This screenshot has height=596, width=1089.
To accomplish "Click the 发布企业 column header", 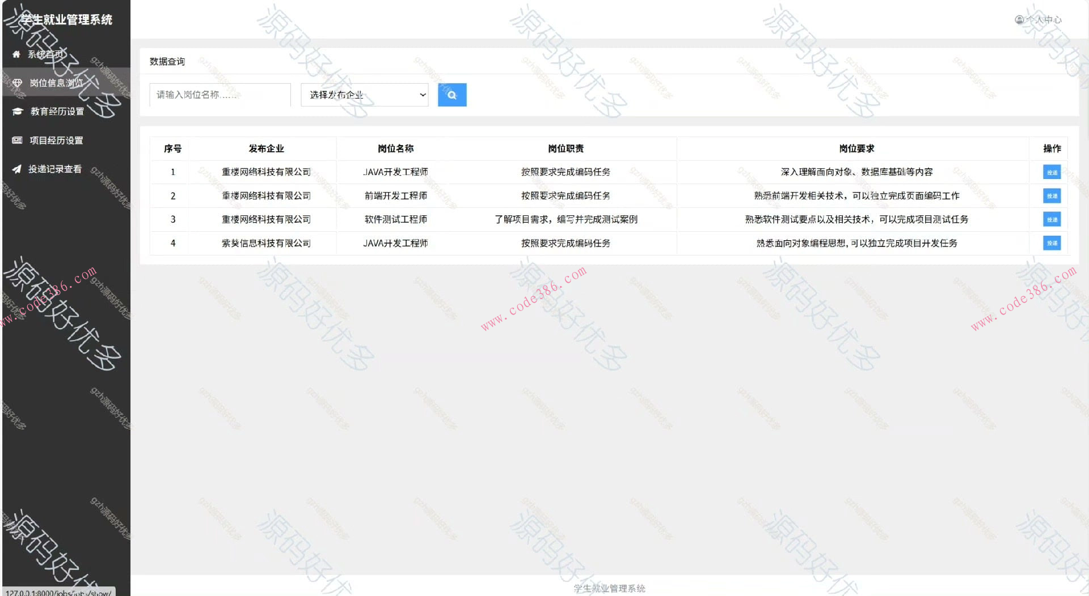I will (x=266, y=148).
